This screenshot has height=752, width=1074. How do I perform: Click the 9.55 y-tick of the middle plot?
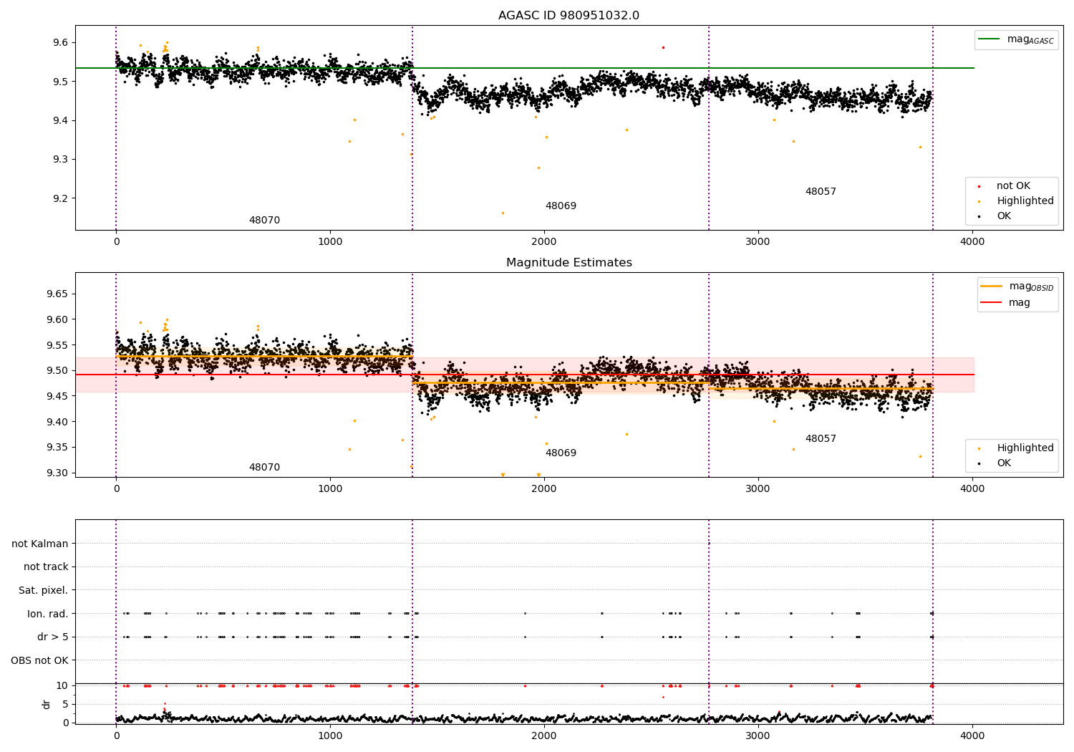[x=57, y=345]
